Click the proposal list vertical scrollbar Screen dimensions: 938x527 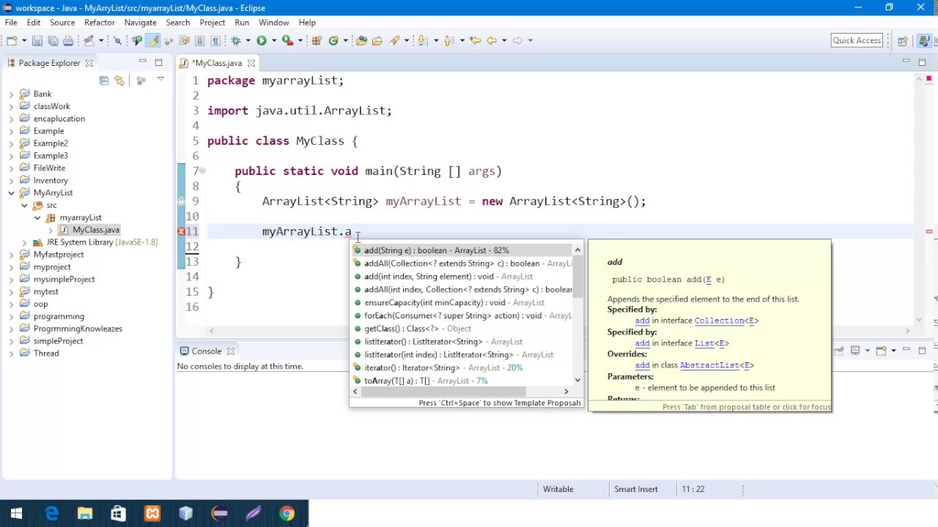coord(577,278)
